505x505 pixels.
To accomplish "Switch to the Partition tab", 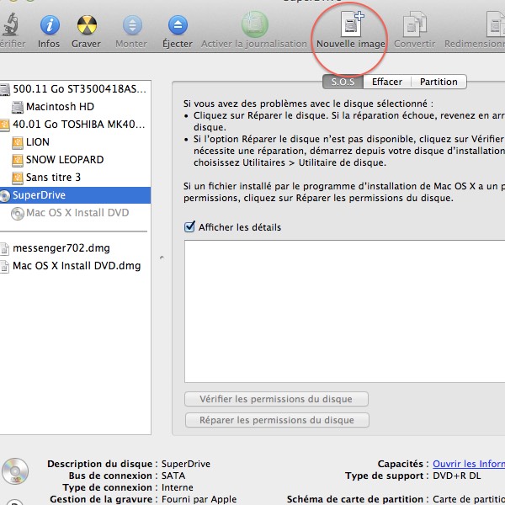I will point(439,82).
